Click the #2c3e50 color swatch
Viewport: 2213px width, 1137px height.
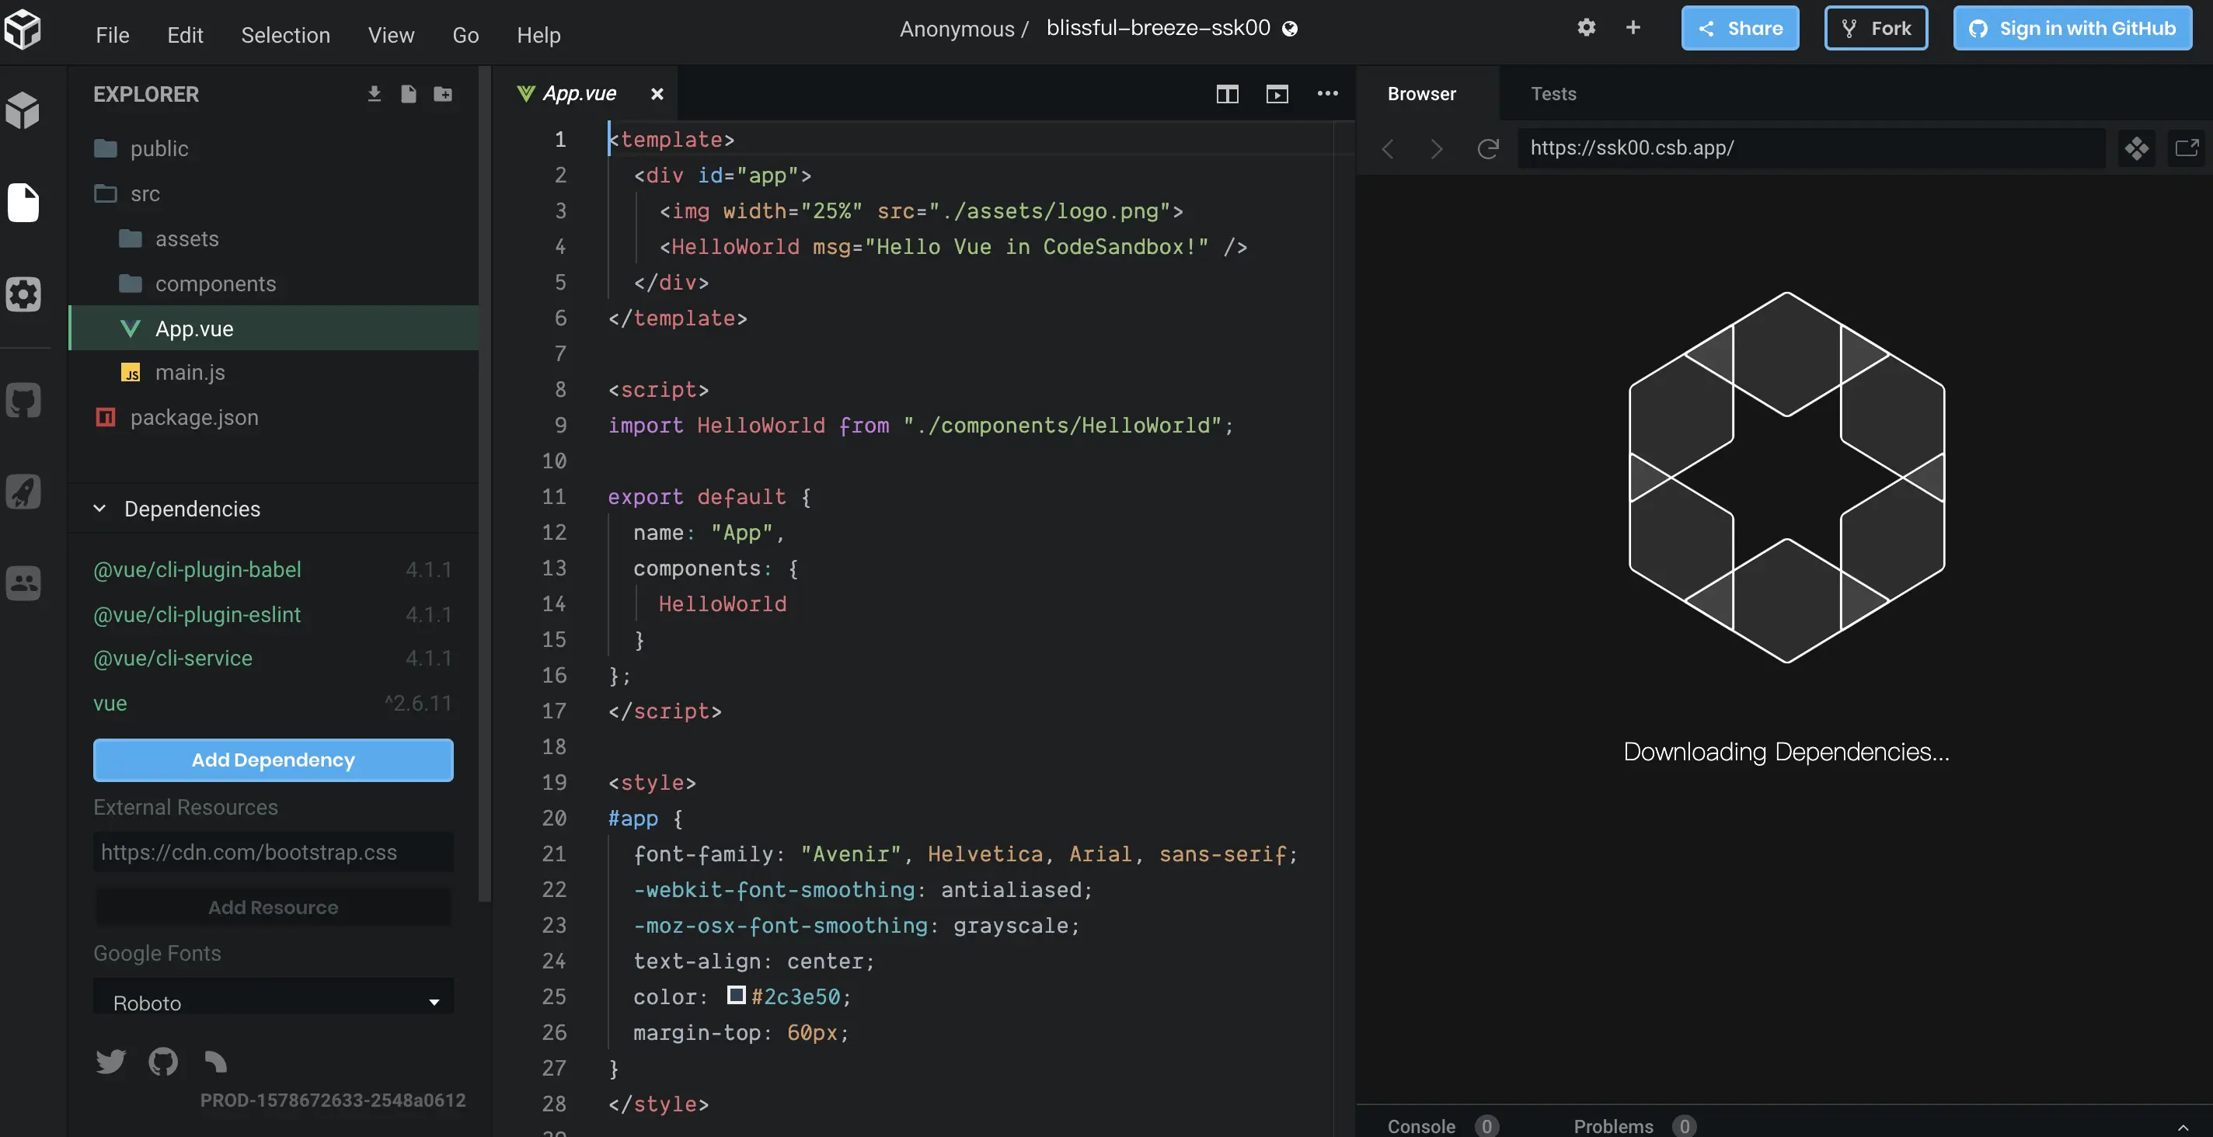[x=736, y=996]
